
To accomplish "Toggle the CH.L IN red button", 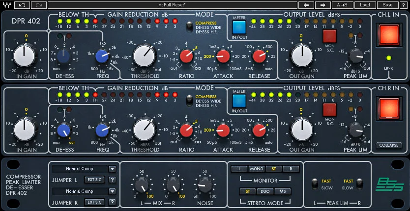I will (389, 35).
